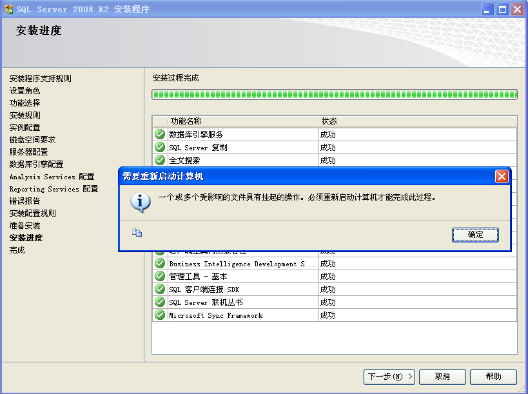The image size is (528, 394).
Task: Click success icon beside SQL Server 复制
Action: click(x=159, y=147)
